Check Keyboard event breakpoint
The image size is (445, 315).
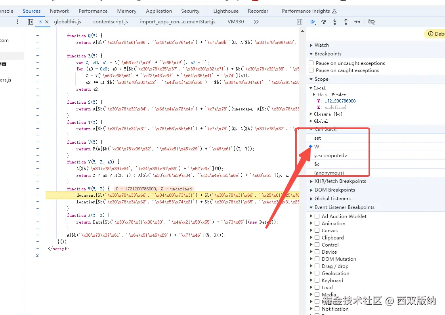[x=317, y=280]
